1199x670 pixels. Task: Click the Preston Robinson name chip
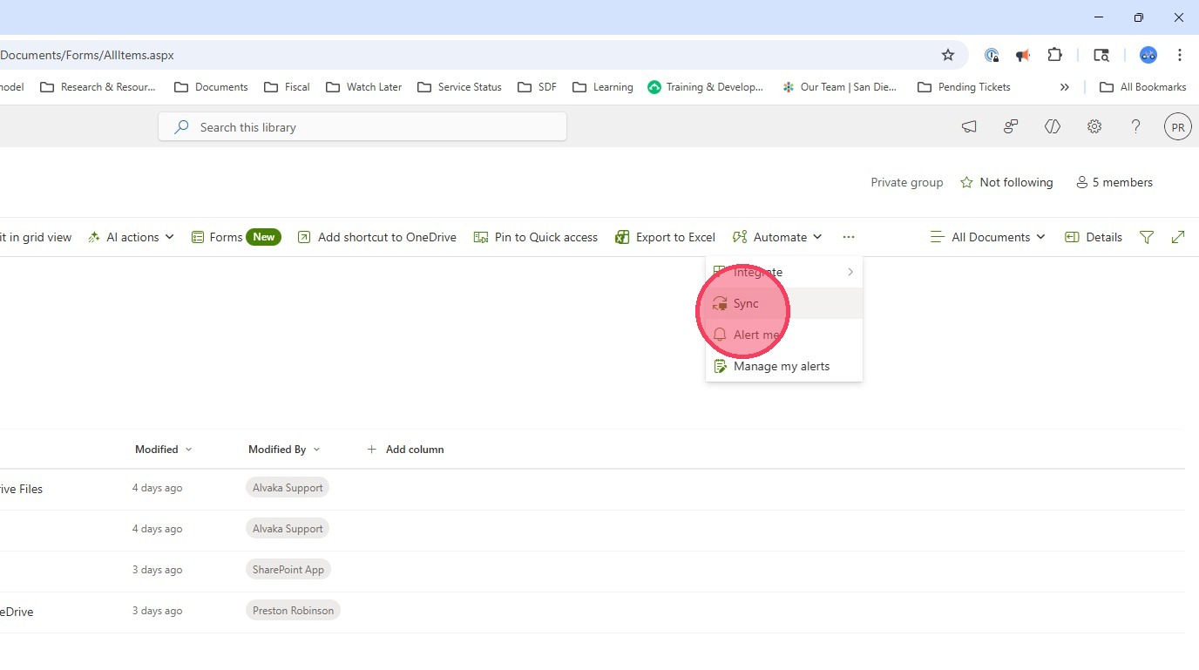click(293, 611)
